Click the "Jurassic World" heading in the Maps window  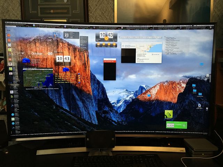(x=141, y=54)
